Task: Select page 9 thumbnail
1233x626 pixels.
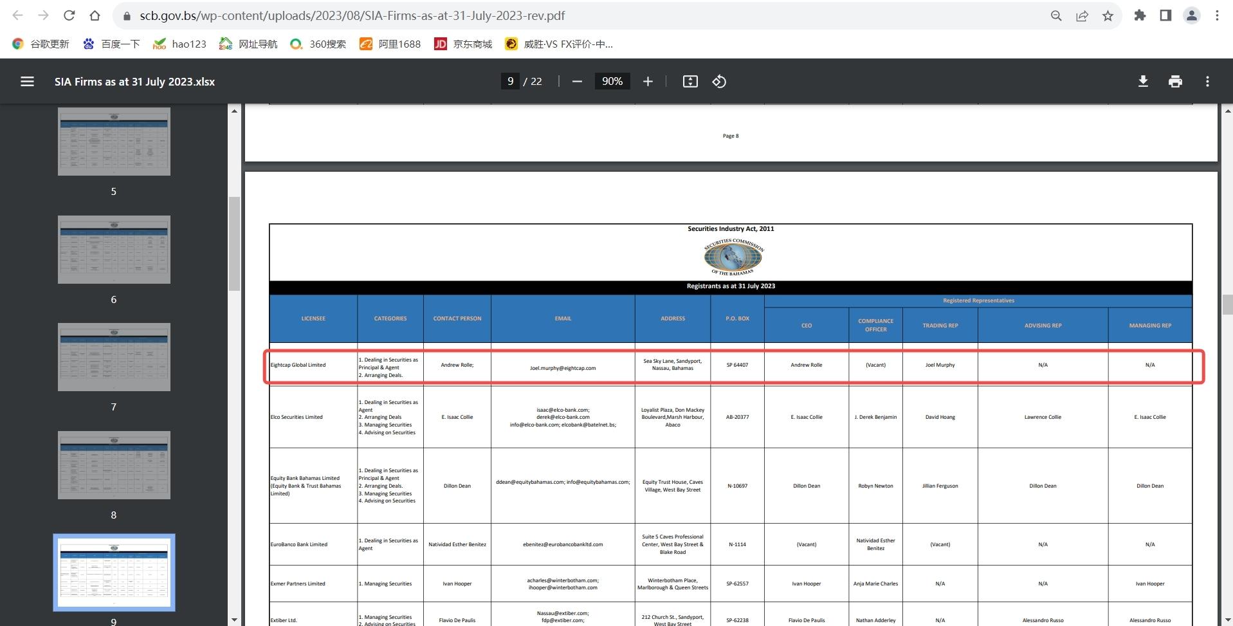Action: pyautogui.click(x=114, y=573)
